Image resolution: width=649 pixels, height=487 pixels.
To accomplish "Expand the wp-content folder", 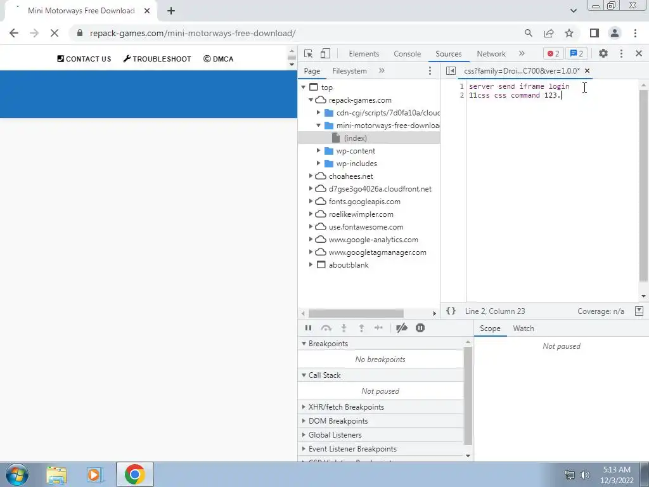I will coord(318,151).
